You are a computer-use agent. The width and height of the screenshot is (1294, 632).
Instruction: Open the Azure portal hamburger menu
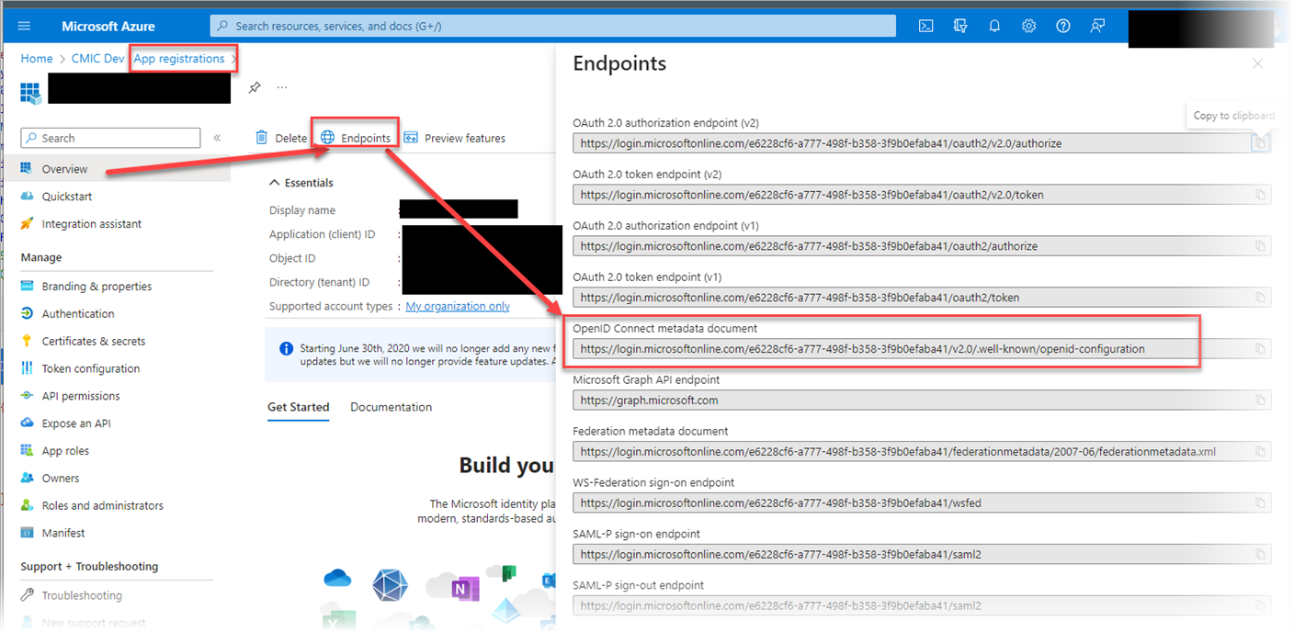pos(24,26)
